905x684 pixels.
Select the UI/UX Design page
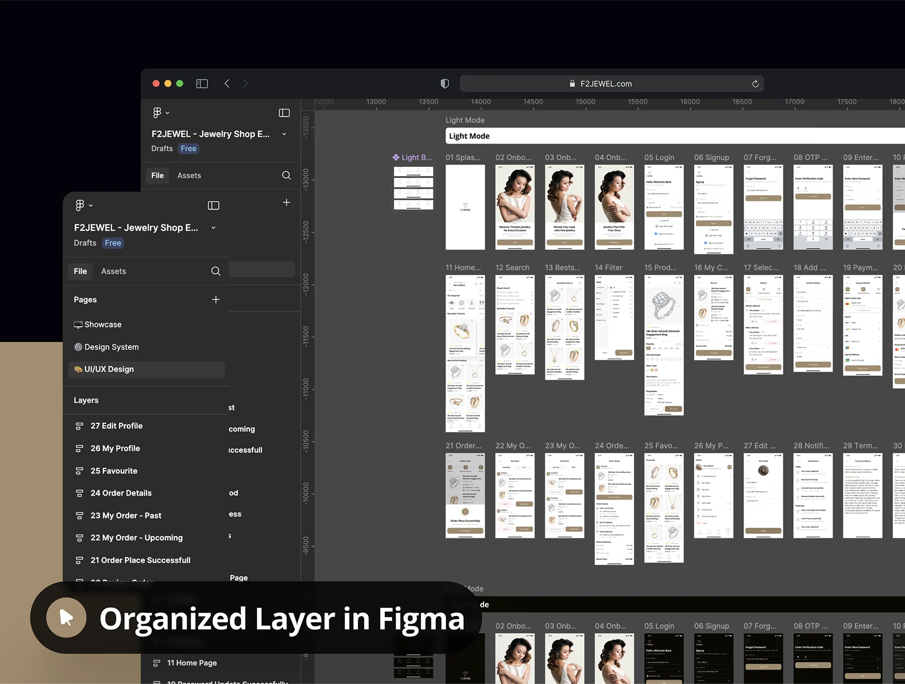pos(146,369)
